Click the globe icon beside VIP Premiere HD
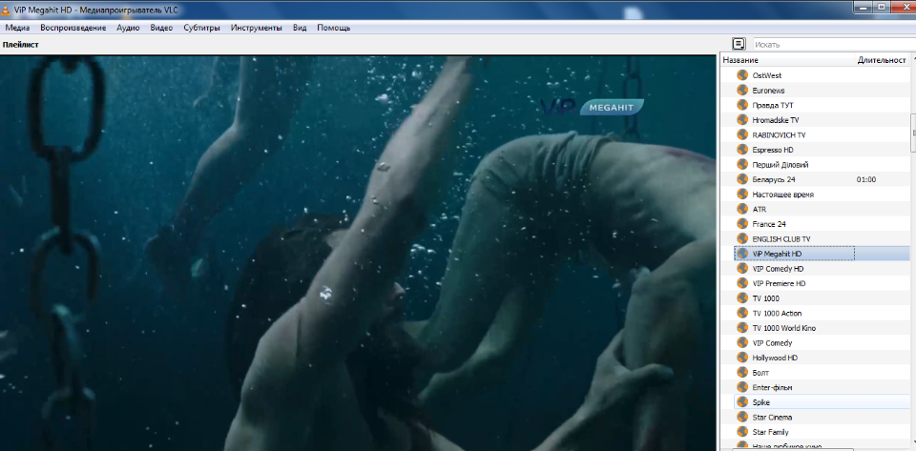 pyautogui.click(x=742, y=283)
